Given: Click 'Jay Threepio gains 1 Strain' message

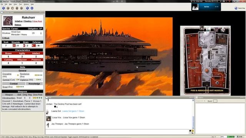Looking at the screenshot, I should pyautogui.click(x=77, y=124).
